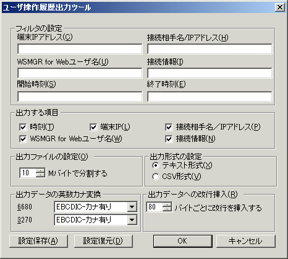Select the CSV形式(V) radio button

pos(156,177)
